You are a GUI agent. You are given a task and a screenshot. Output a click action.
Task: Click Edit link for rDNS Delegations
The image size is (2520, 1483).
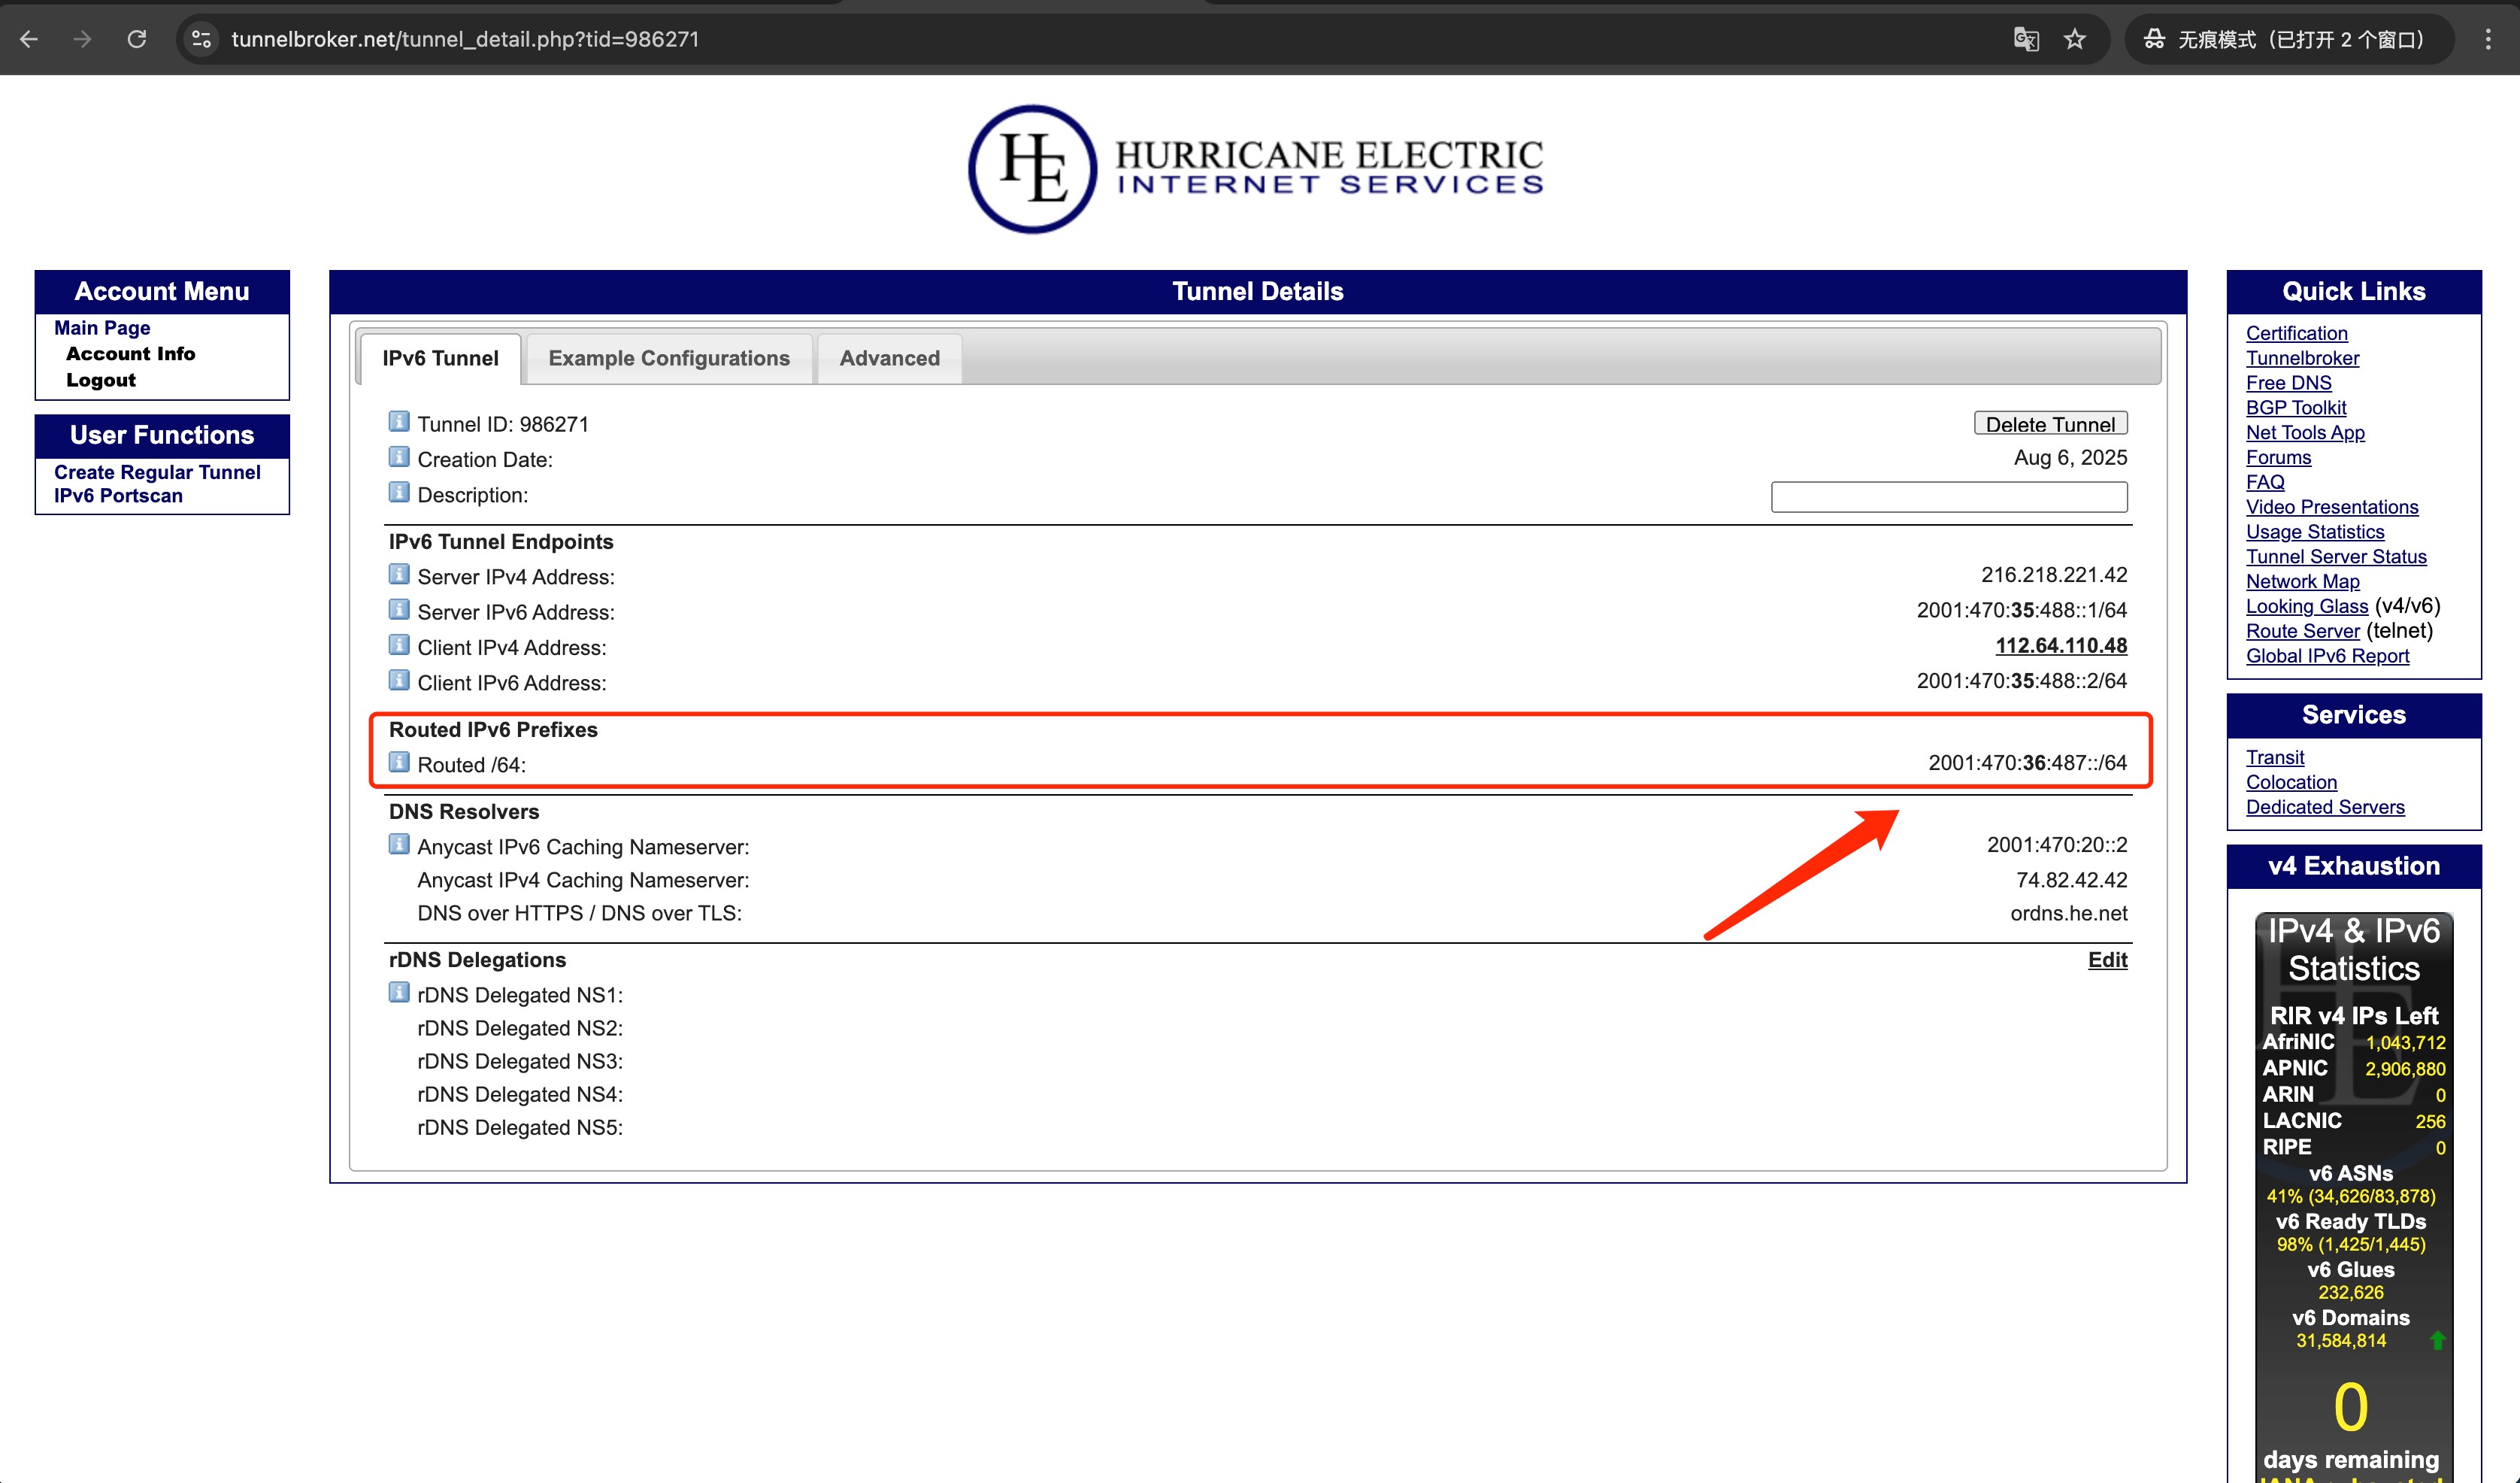2107,960
